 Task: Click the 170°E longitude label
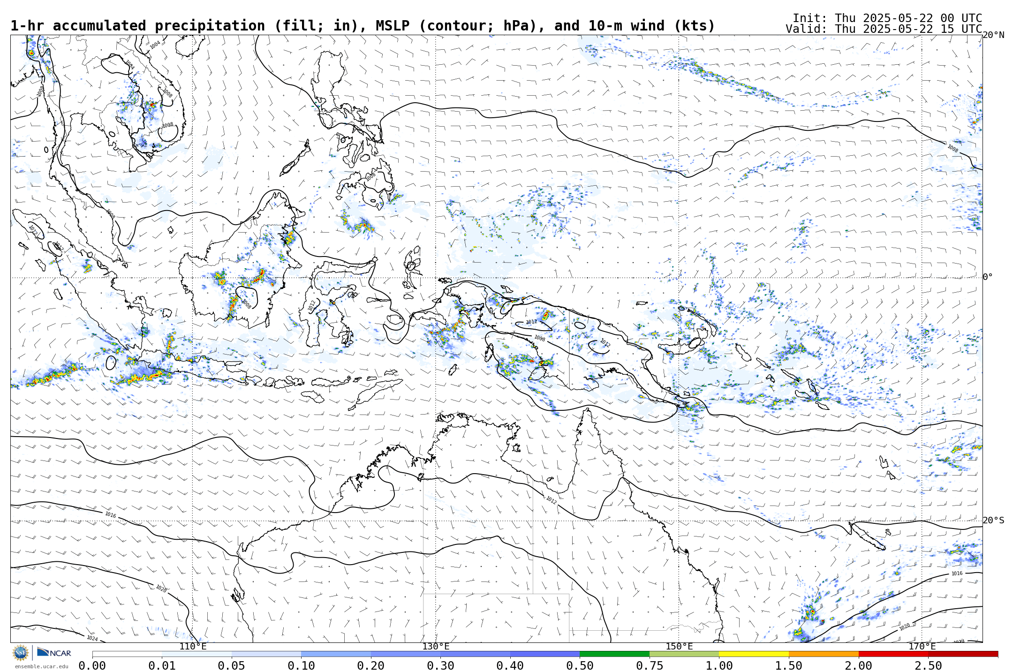point(922,647)
